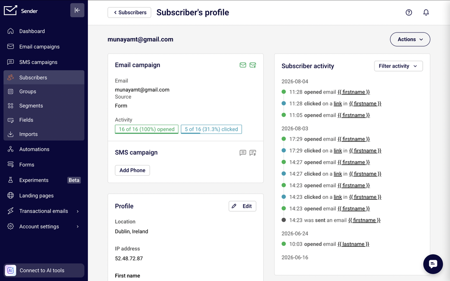Open the help question mark icon
Image resolution: width=450 pixels, height=281 pixels.
(x=409, y=12)
